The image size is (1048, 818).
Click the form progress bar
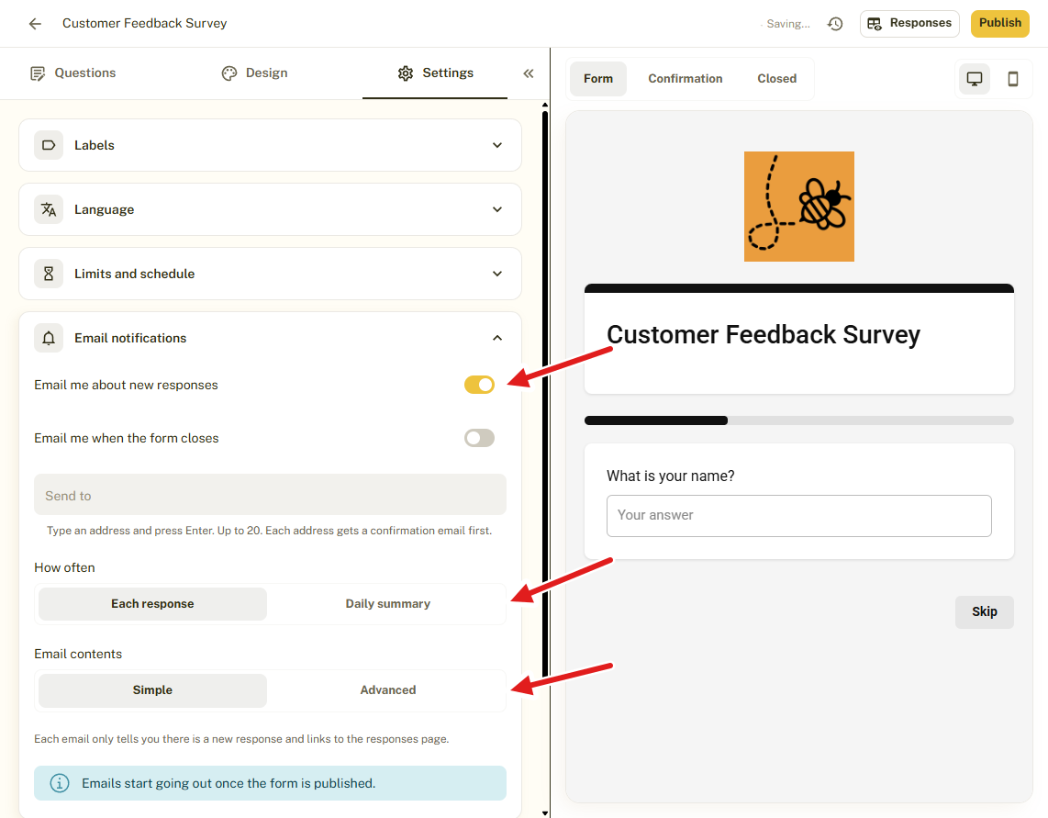(798, 420)
